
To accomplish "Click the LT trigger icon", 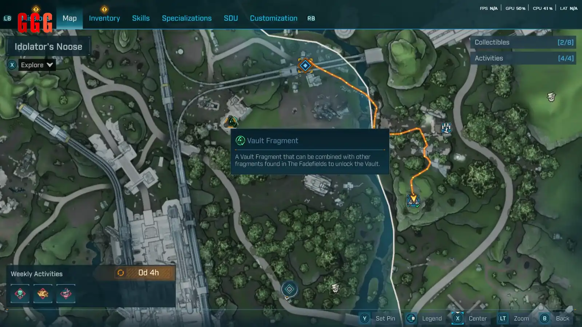I will click(503, 318).
